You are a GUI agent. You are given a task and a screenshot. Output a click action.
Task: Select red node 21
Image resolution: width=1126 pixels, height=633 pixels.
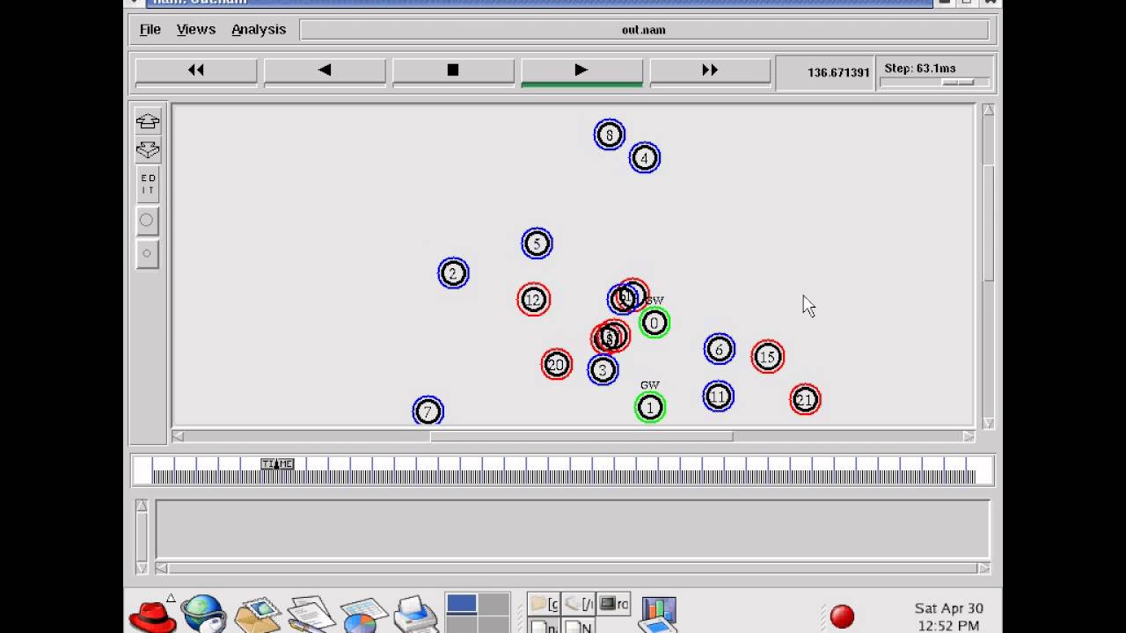pyautogui.click(x=805, y=400)
